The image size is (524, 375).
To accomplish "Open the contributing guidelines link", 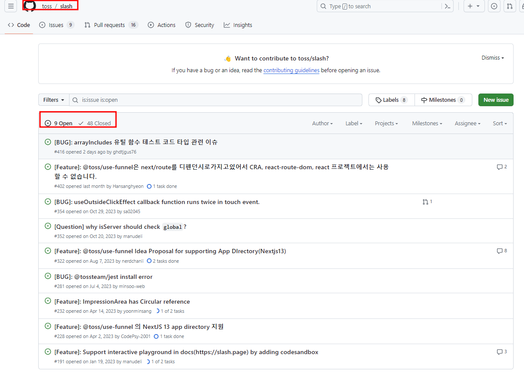I will 292,70.
